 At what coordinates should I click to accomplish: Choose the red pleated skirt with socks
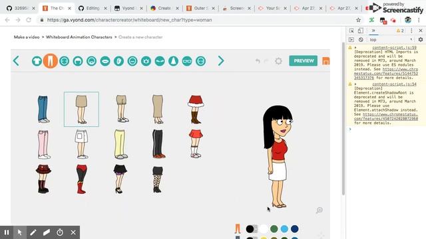tap(196, 143)
